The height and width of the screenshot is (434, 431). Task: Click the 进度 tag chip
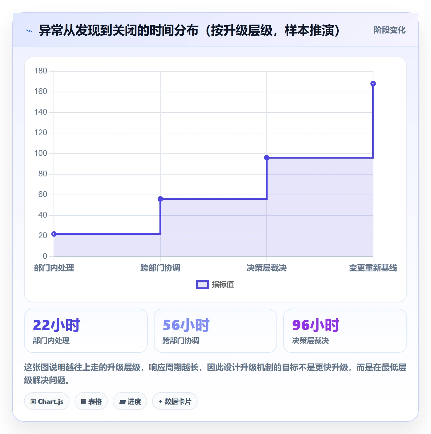click(130, 401)
